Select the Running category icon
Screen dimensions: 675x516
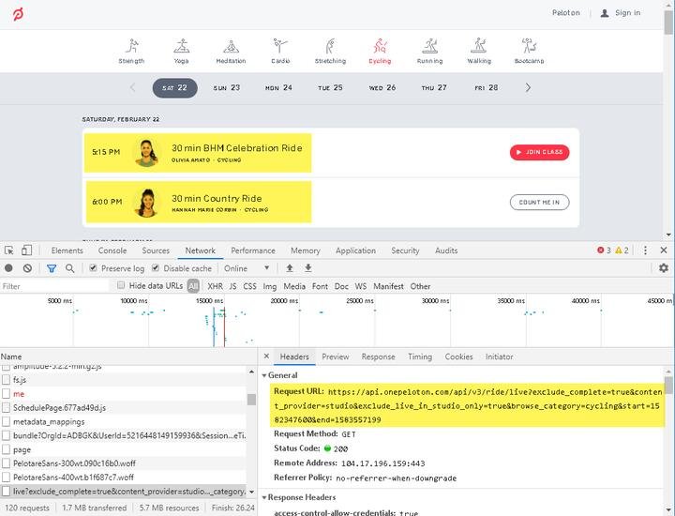(429, 46)
